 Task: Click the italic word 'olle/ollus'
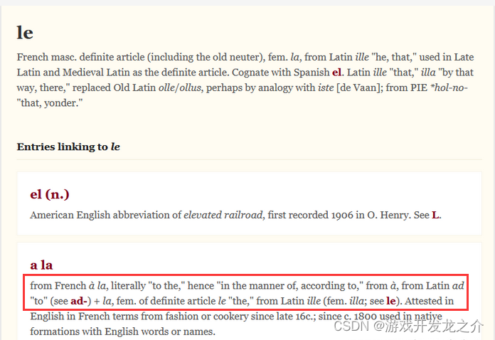tap(180, 87)
